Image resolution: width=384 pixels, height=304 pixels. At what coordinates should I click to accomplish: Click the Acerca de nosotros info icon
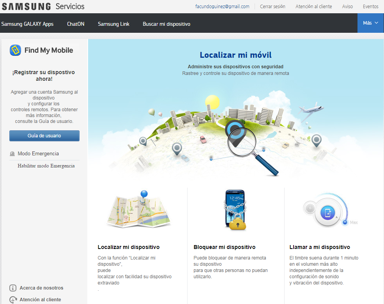(13, 288)
